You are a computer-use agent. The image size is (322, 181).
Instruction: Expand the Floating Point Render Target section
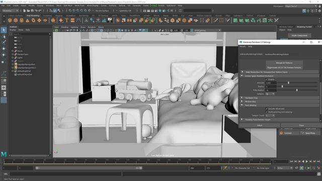point(242,120)
